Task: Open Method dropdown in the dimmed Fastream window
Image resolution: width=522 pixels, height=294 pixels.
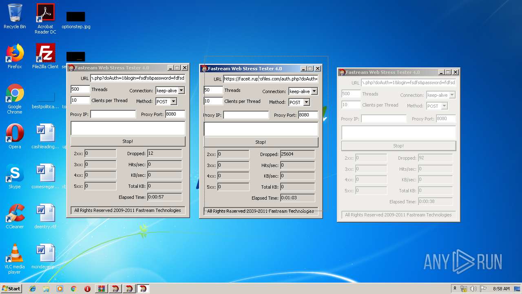Action: pos(444,106)
